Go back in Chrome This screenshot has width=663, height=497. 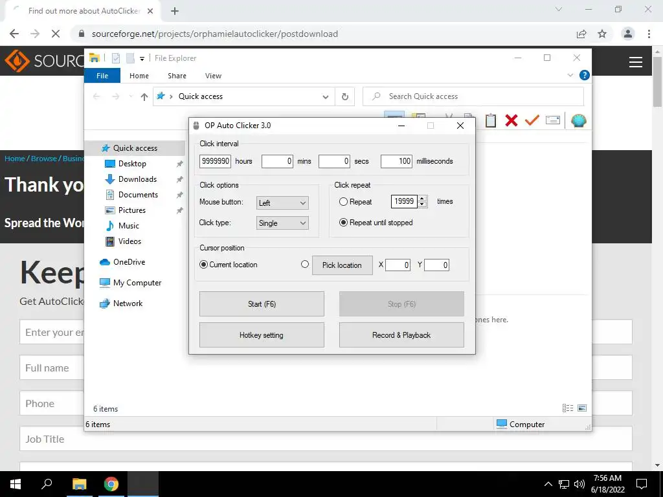tap(14, 34)
